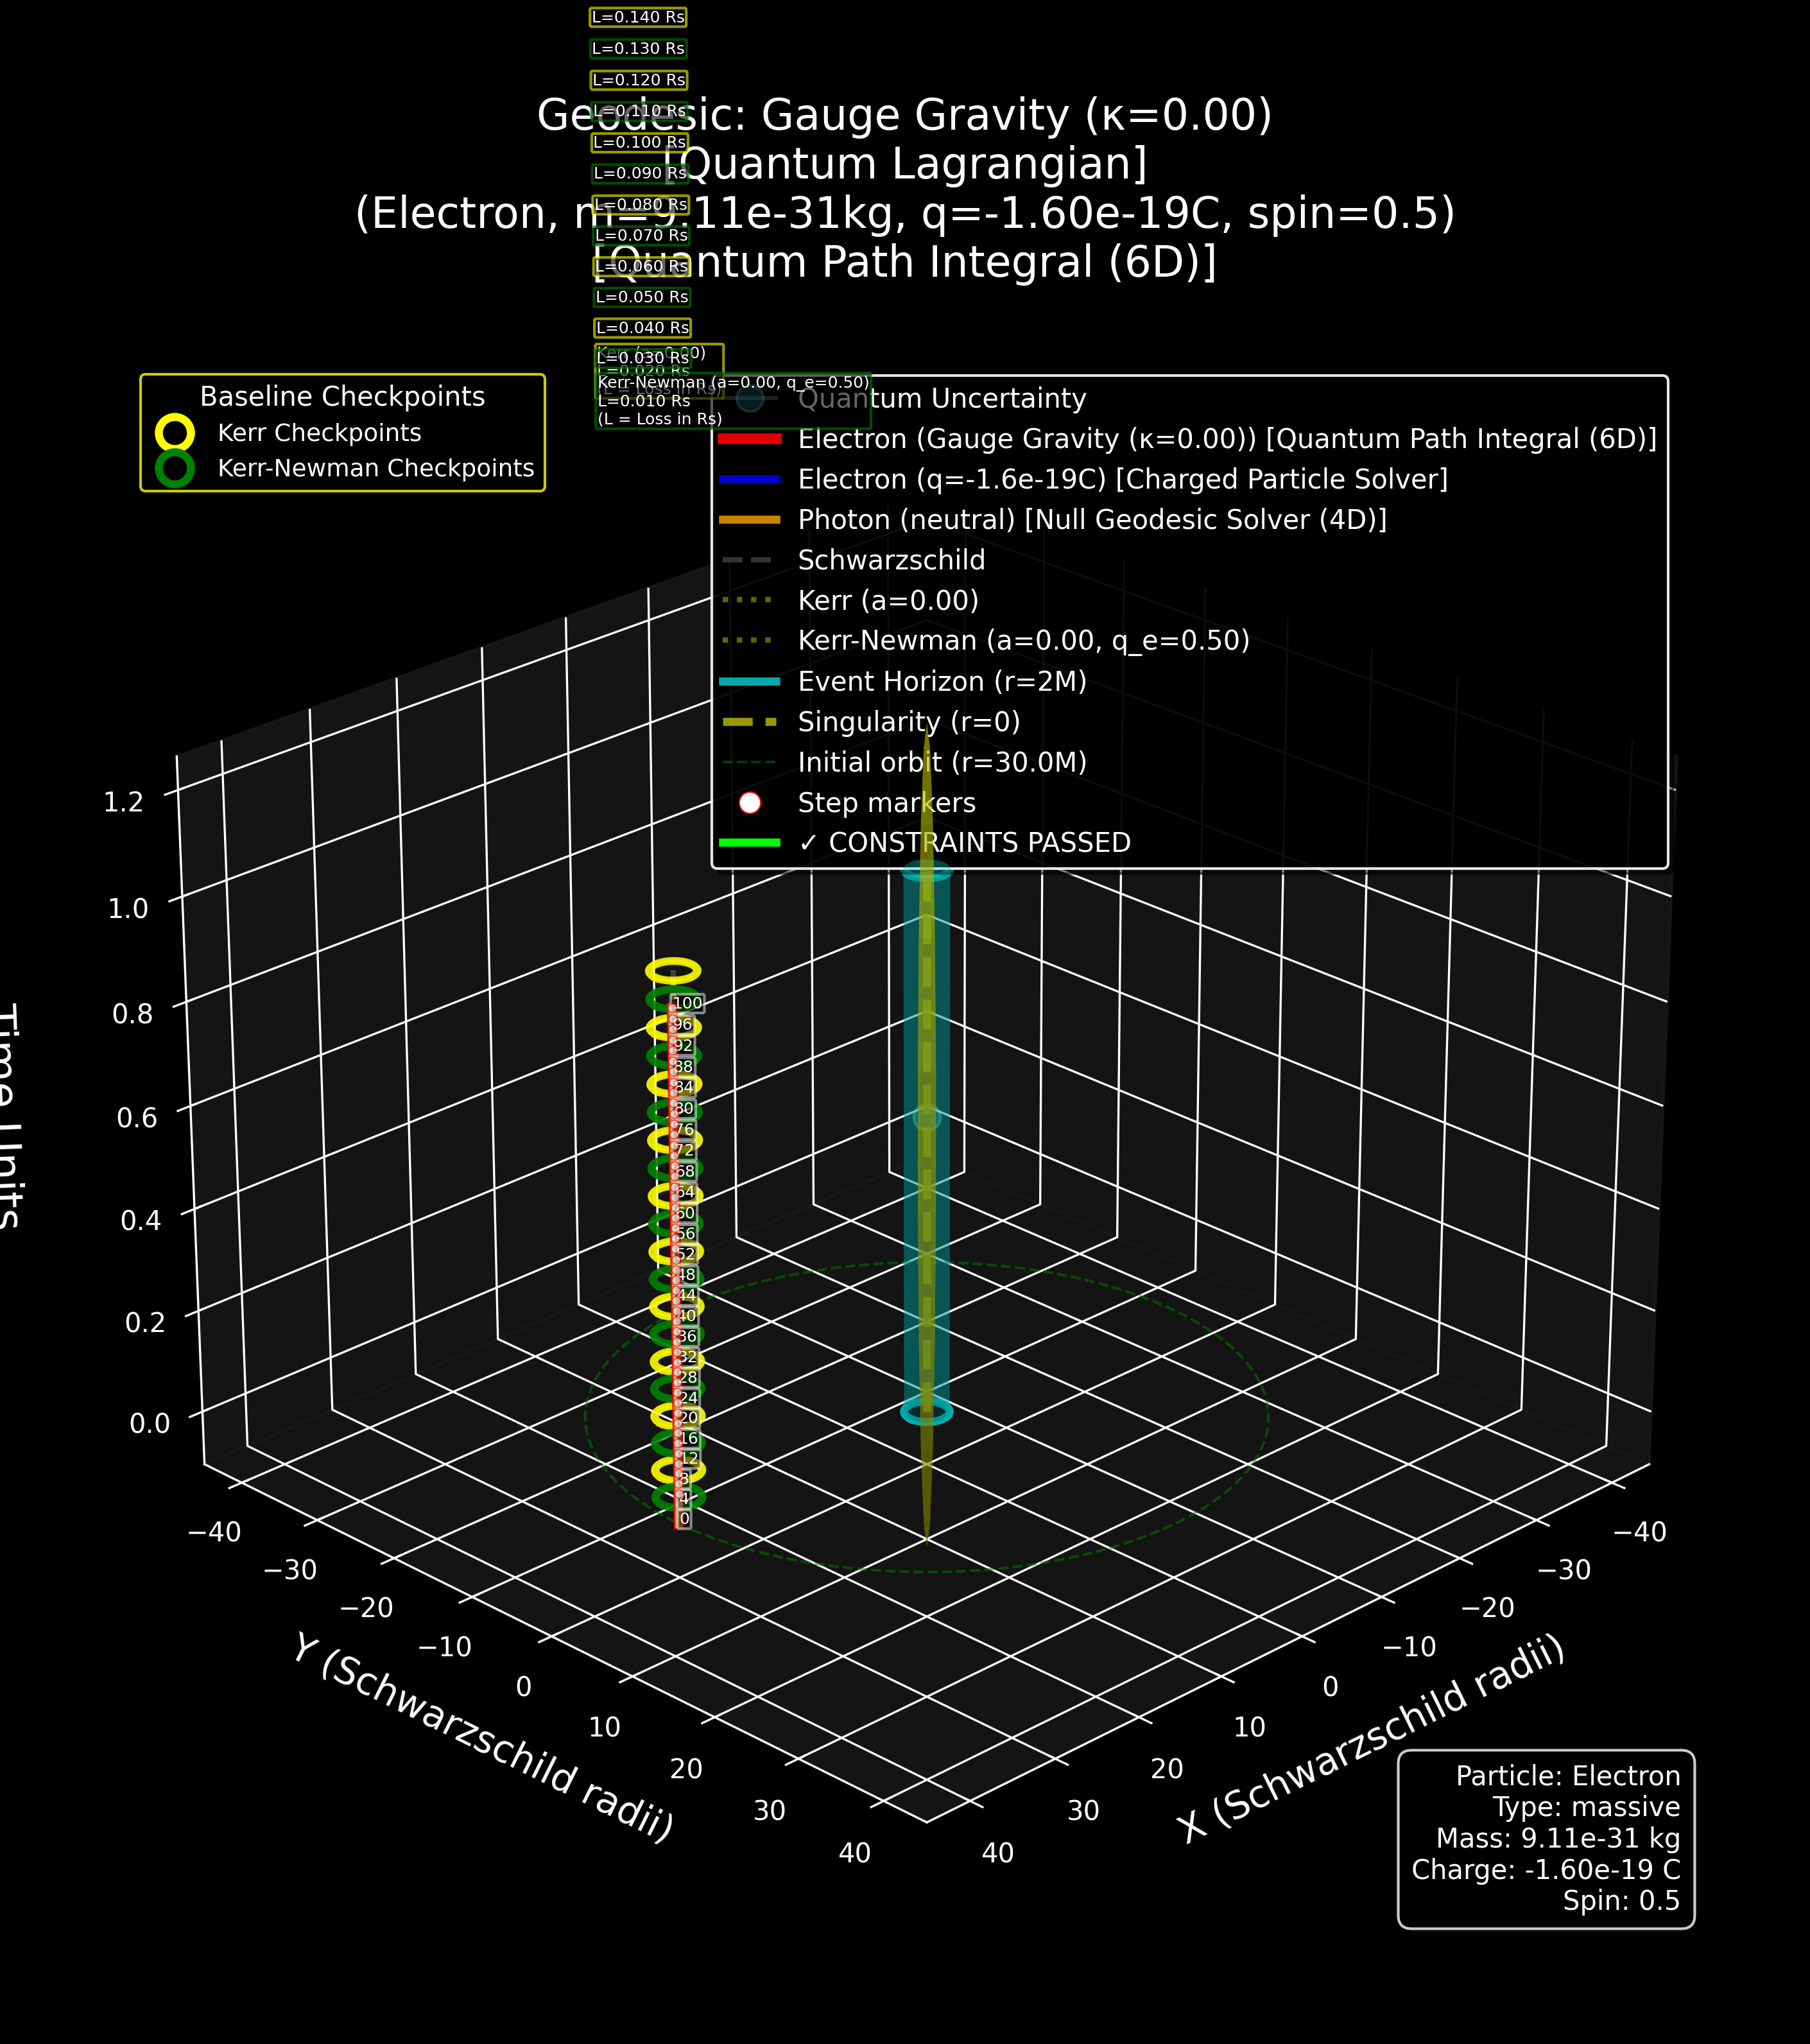Click the 'Kerr-Newman Checkpoints' legend label

click(376, 468)
